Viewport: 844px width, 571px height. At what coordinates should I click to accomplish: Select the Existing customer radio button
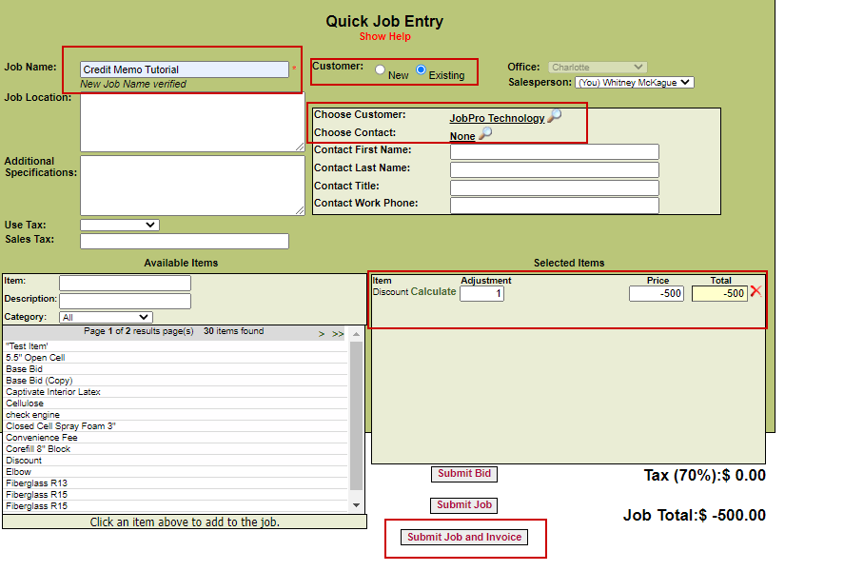(x=421, y=70)
